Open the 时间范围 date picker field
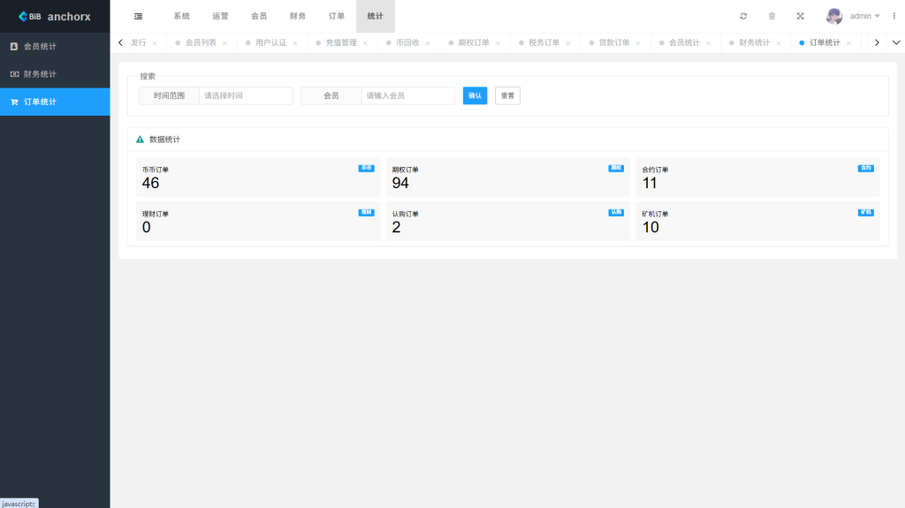The image size is (905, 508). pos(246,95)
